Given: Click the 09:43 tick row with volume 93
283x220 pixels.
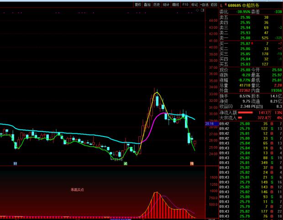Looking at the screenshot, I should point(251,197).
